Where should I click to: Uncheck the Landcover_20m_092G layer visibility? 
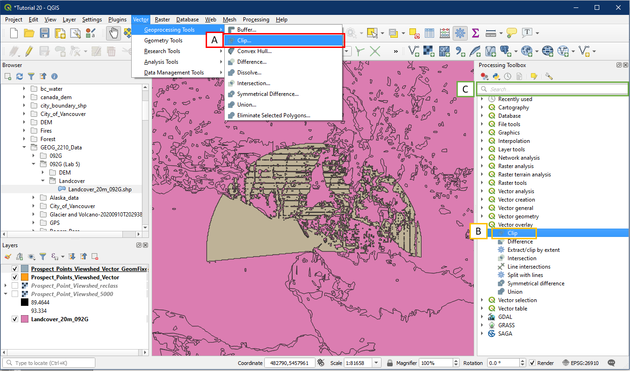(15, 319)
